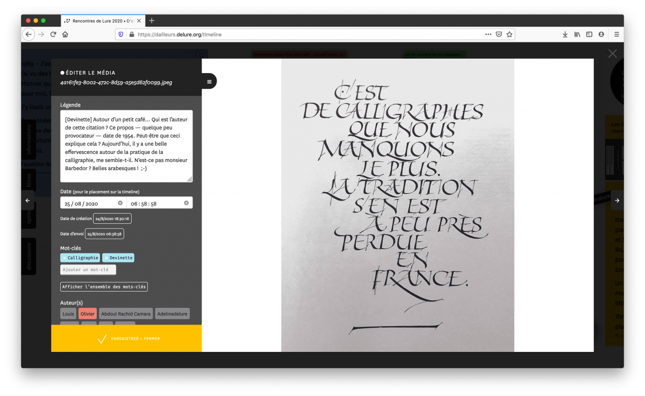Viewport: 645px width, 396px height.
Task: Open page actions three-dots menu
Action: click(488, 34)
